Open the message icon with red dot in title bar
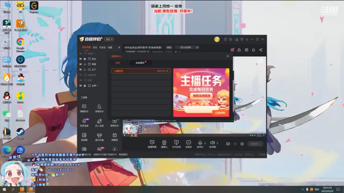The image size is (344, 193). coord(225,39)
